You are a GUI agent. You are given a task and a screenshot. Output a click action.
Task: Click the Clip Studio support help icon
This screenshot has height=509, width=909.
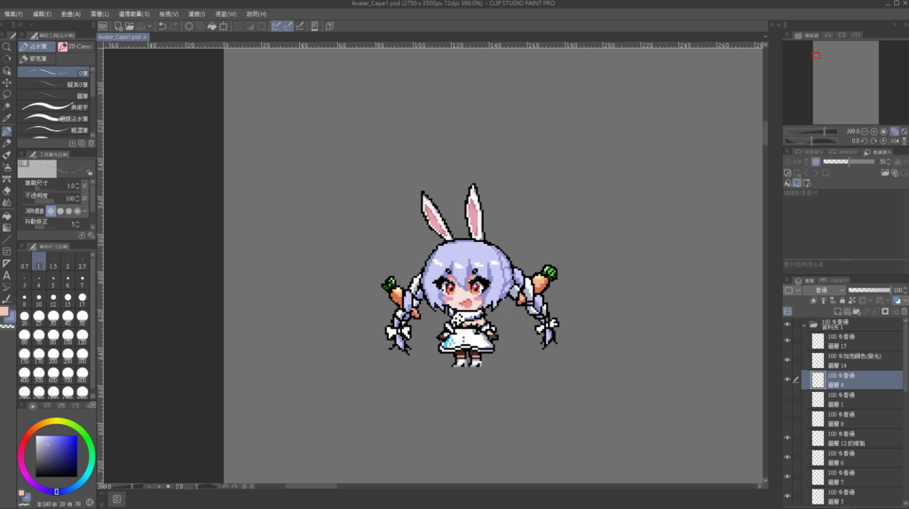click(330, 26)
